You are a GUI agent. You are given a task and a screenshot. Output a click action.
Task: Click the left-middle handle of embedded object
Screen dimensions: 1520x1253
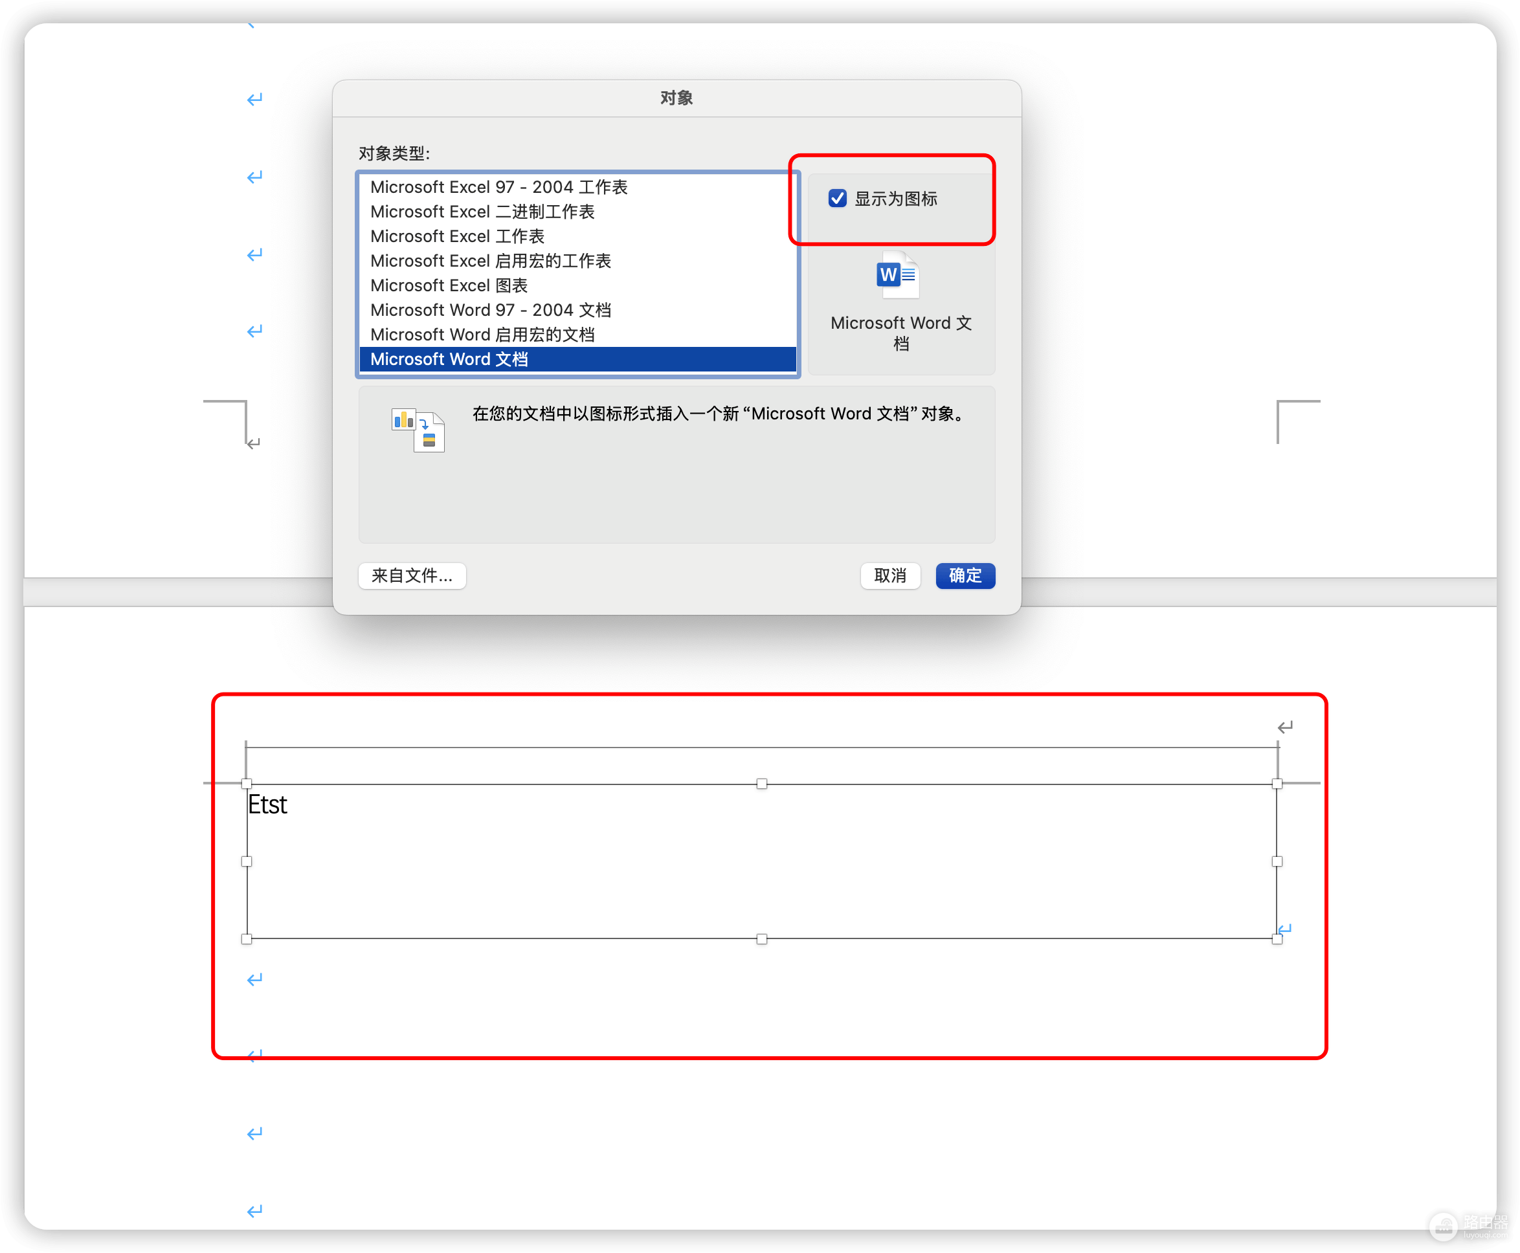pos(246,861)
